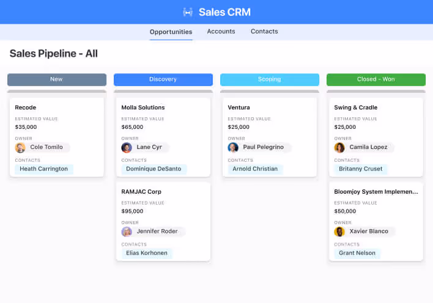Switch to the Opportunities tab

171,32
